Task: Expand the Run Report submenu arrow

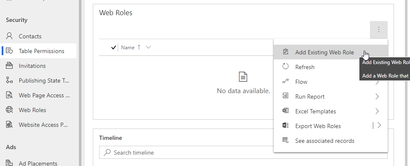Action: 377,96
